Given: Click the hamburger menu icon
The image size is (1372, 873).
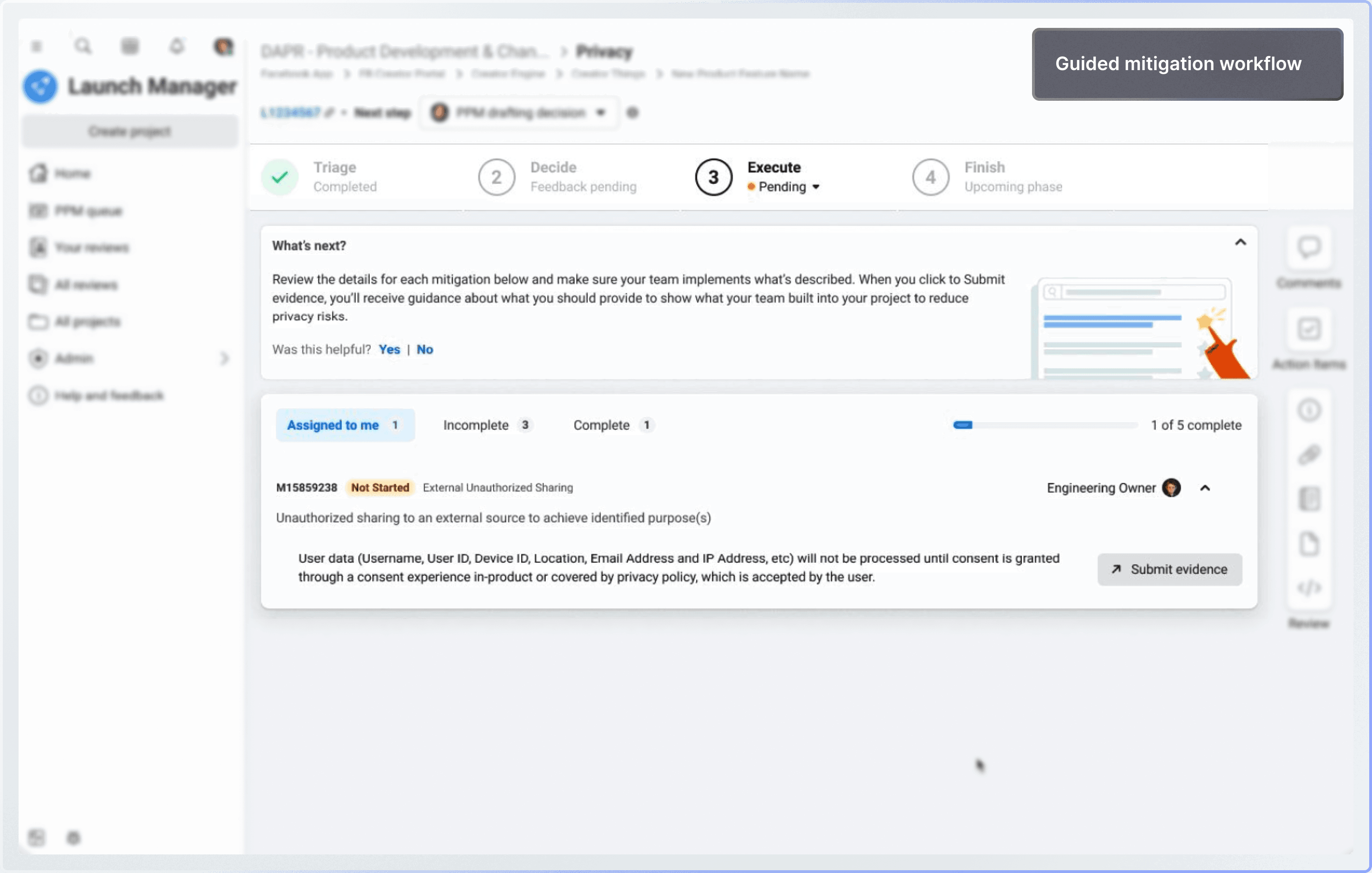Looking at the screenshot, I should (x=37, y=46).
